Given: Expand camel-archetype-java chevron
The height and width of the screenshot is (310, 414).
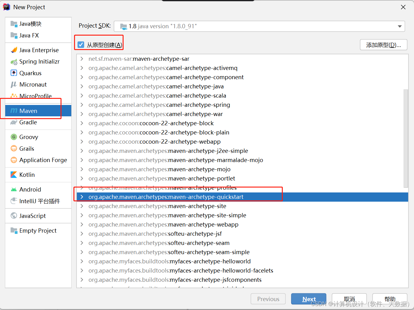Looking at the screenshot, I should [82, 86].
